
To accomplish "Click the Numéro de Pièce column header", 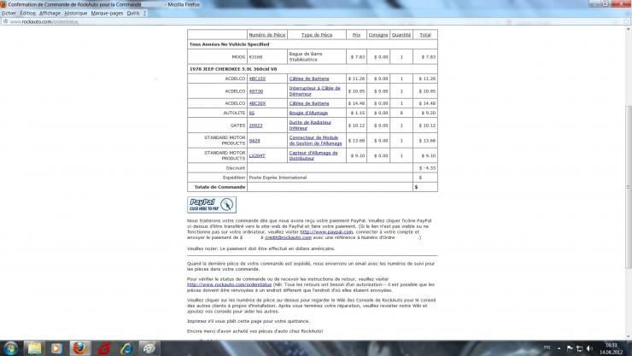I will [x=266, y=35].
